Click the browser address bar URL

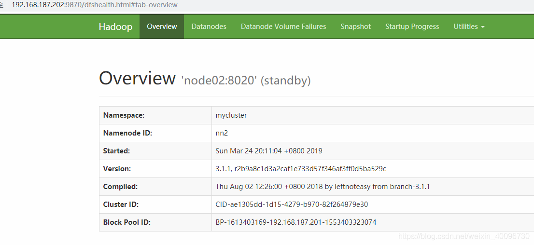pos(94,5)
